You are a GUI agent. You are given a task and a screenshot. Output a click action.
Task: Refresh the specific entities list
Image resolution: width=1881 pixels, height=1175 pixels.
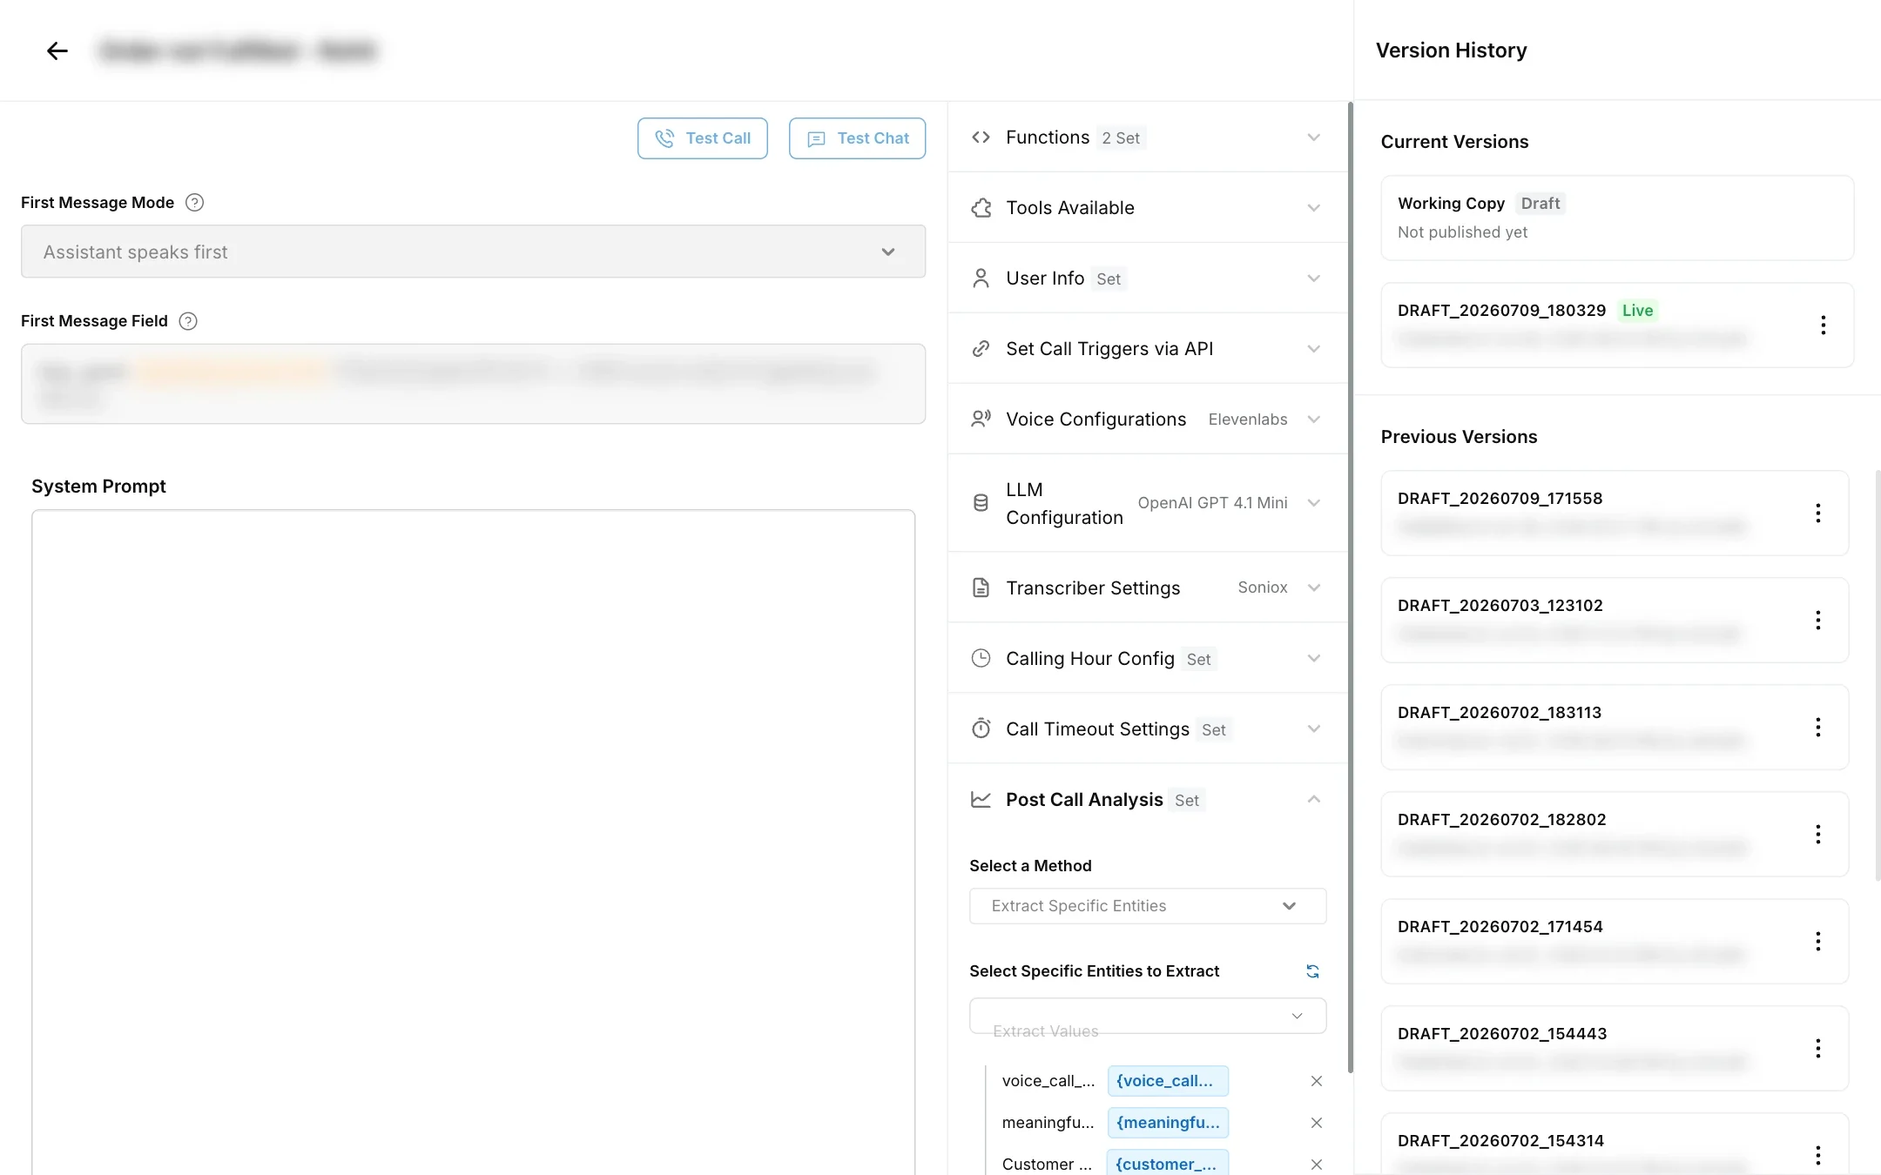(x=1312, y=971)
